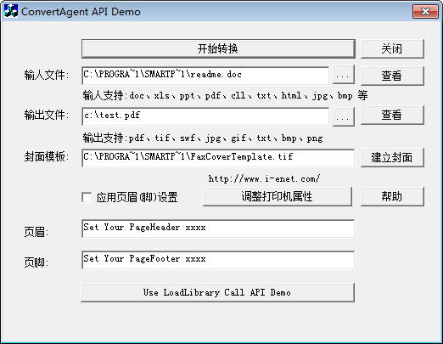Click the output file path field c:\test.pdf
443x344 pixels.
pos(205,116)
